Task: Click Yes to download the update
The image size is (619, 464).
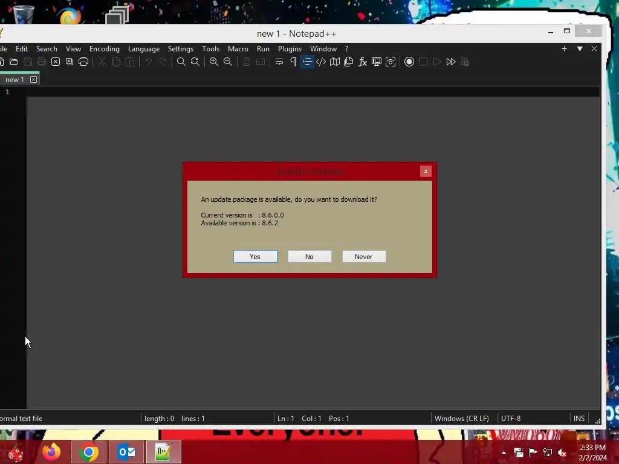Action: pyautogui.click(x=255, y=256)
